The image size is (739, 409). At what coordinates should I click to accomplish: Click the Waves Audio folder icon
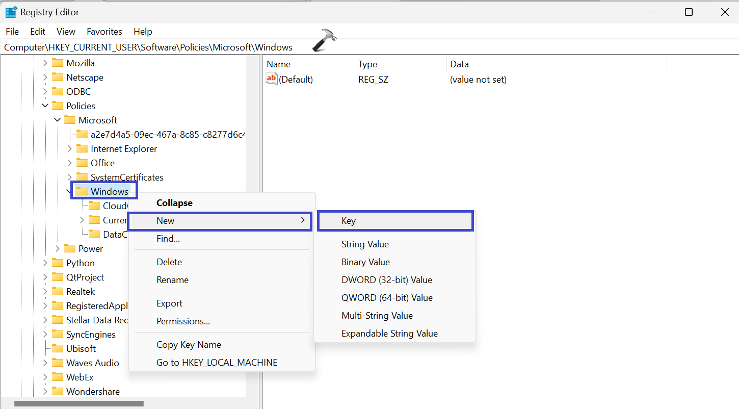click(x=58, y=363)
